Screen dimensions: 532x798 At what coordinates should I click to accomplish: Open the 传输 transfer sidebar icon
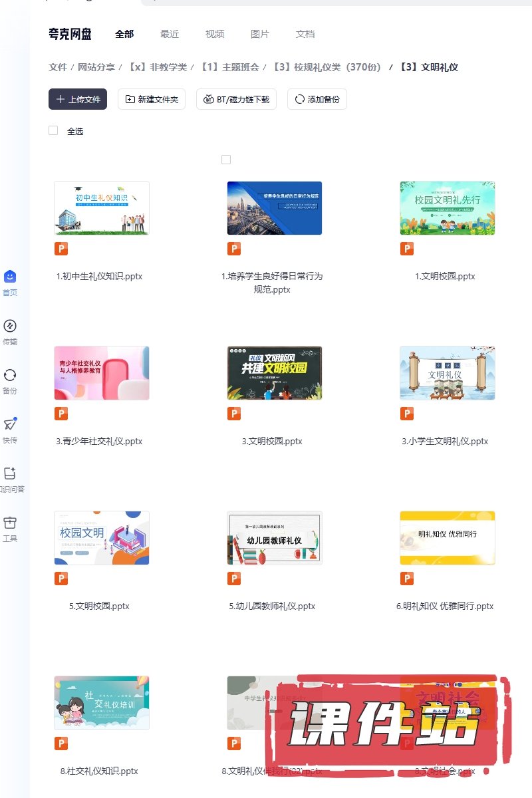tap(10, 326)
